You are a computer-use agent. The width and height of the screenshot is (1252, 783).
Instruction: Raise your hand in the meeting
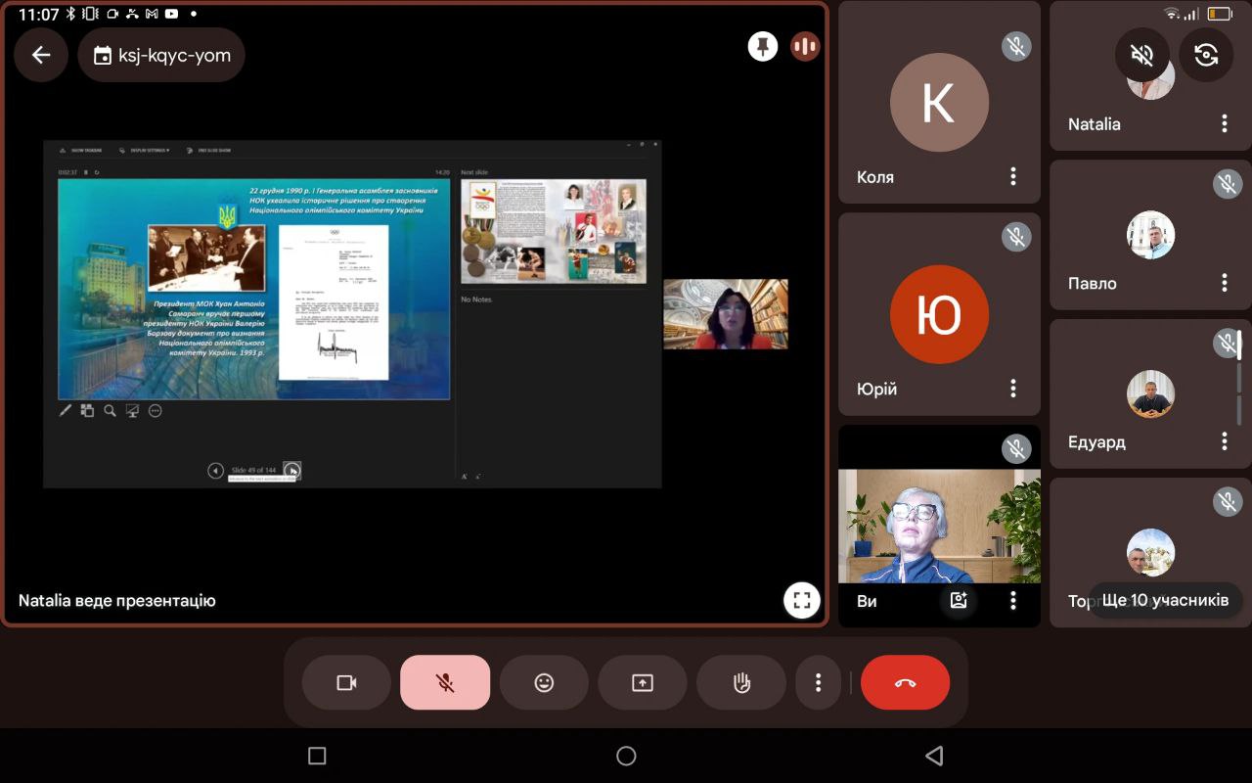(x=741, y=682)
